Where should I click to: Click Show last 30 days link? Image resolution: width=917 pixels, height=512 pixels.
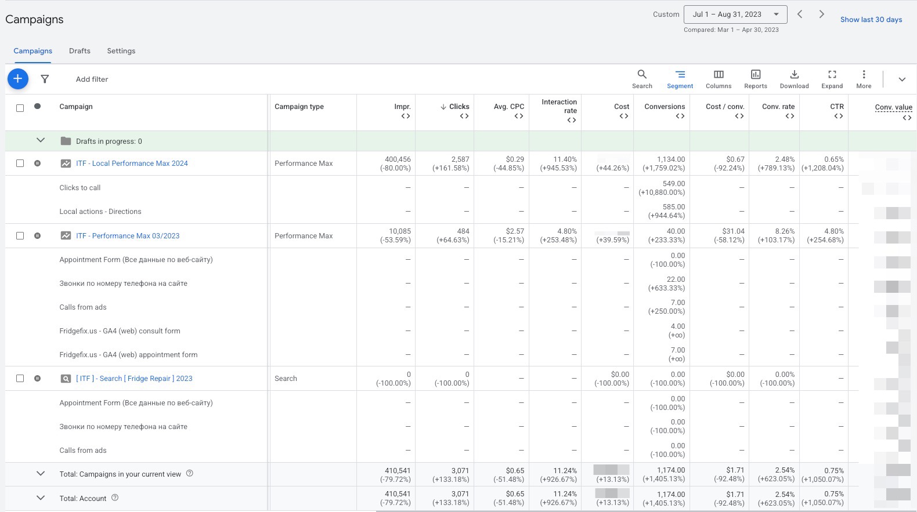pyautogui.click(x=871, y=20)
